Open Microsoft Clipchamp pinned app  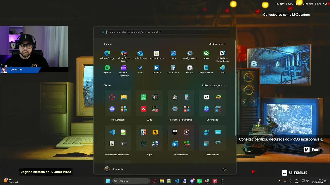(x=124, y=70)
